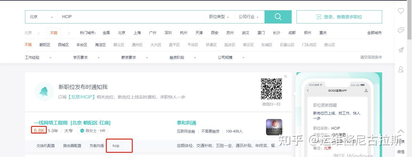Filter by district 石景山区
This screenshot has height=157, width=412.
click(x=287, y=45)
